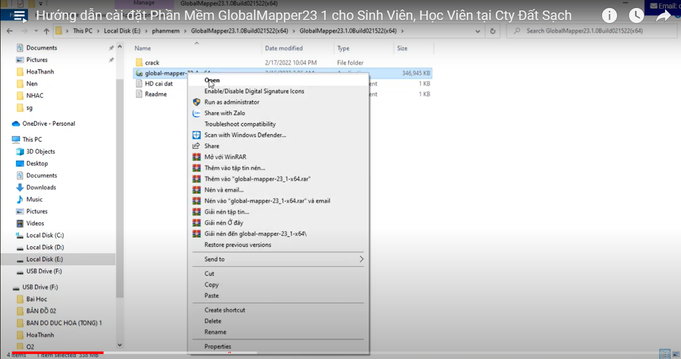Open Properties from the context menu
This screenshot has width=681, height=359.
(x=217, y=347)
